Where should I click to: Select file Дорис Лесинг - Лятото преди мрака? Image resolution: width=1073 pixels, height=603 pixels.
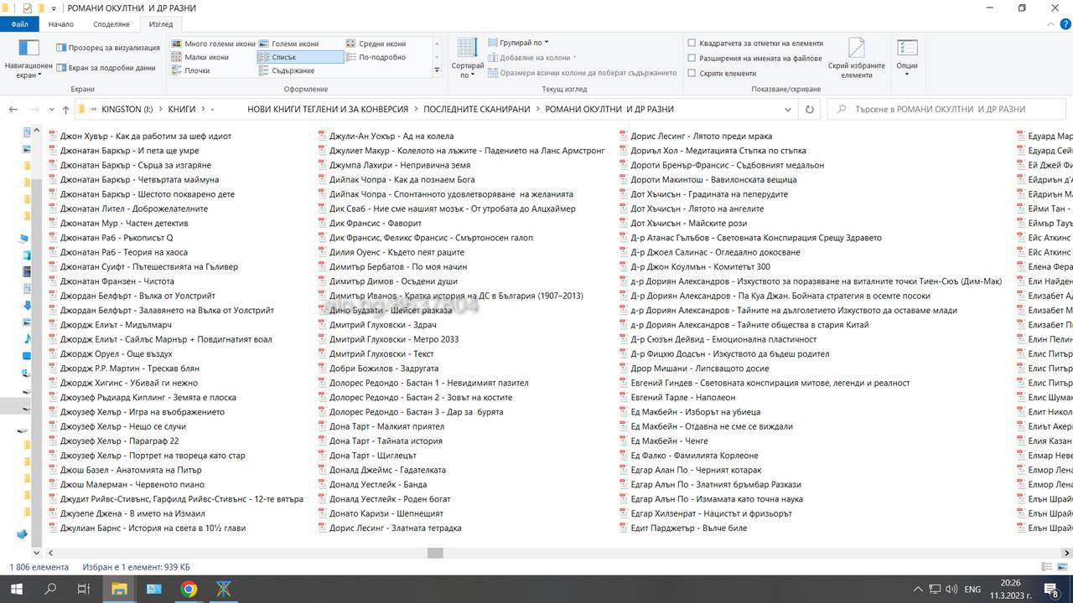pos(702,136)
